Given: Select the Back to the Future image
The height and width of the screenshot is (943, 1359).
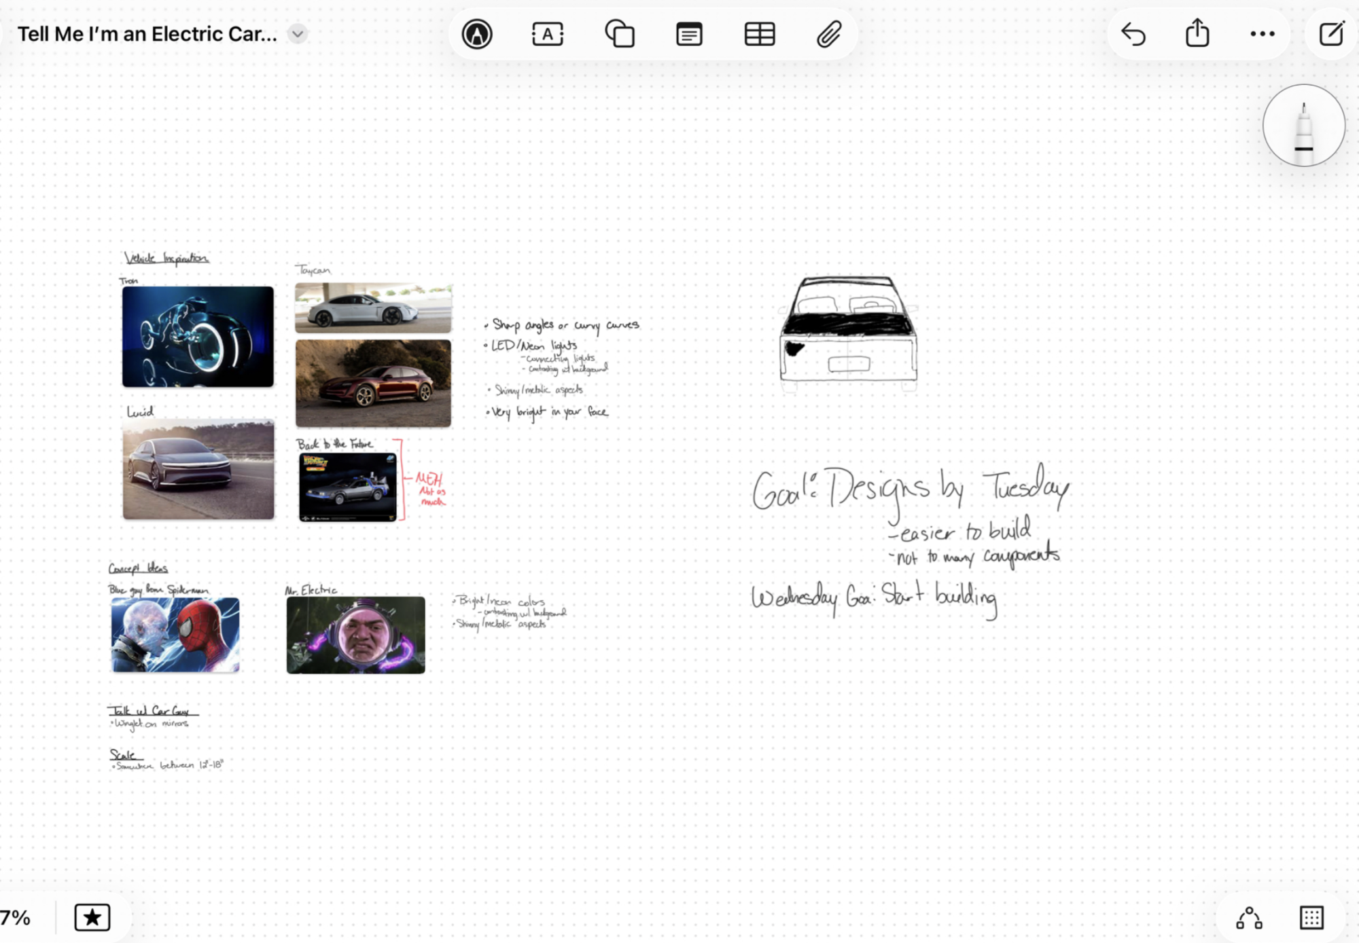Looking at the screenshot, I should (x=348, y=487).
